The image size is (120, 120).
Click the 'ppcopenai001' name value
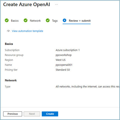click(x=64, y=65)
